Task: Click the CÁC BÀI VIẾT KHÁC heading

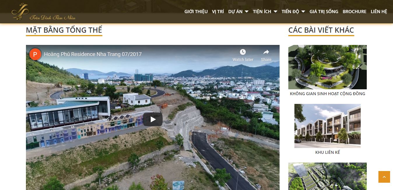Action: tap(321, 30)
